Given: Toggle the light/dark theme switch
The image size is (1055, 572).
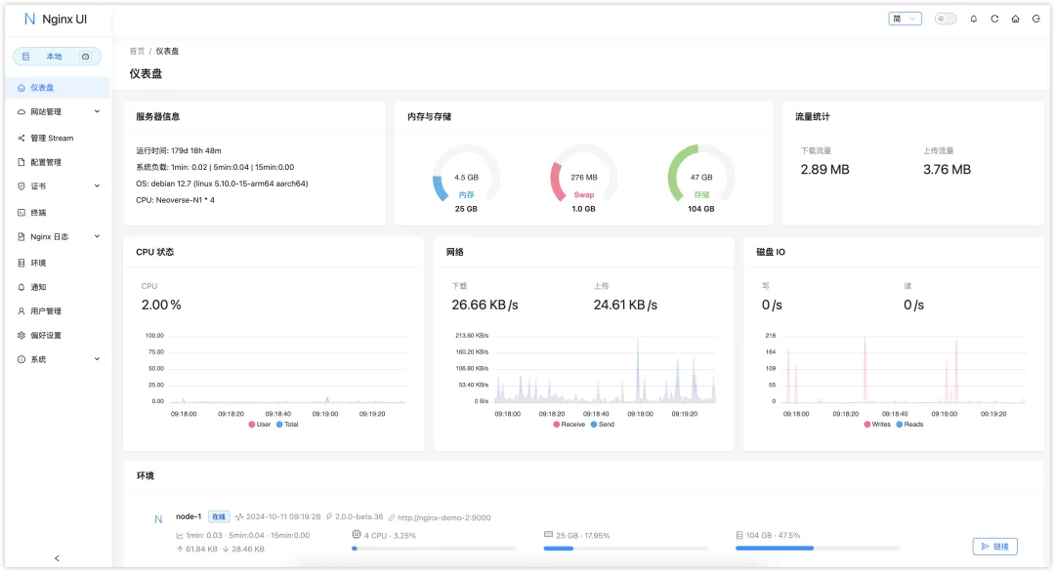Looking at the screenshot, I should coord(946,19).
